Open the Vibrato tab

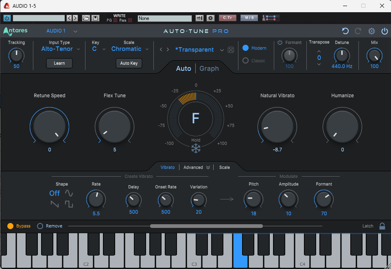[x=168, y=167]
